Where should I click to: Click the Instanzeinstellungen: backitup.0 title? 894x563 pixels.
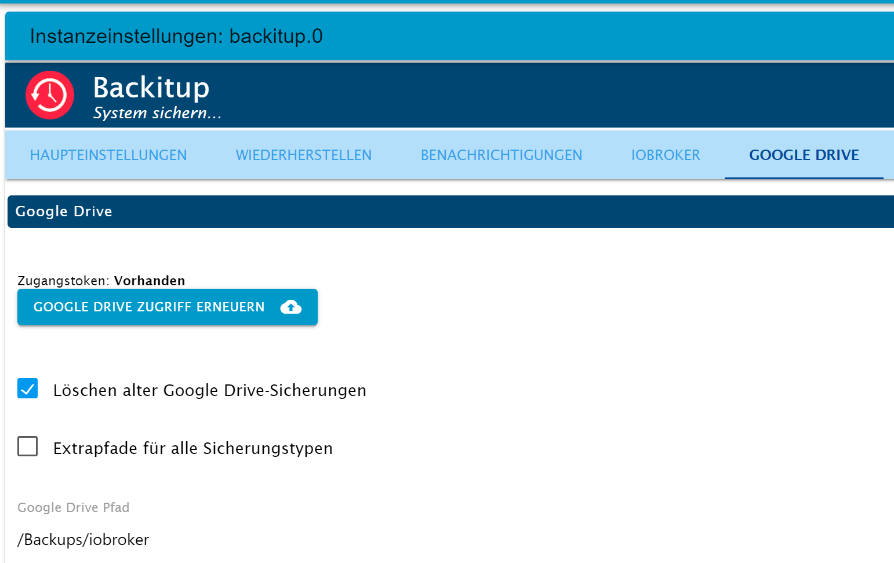click(176, 36)
